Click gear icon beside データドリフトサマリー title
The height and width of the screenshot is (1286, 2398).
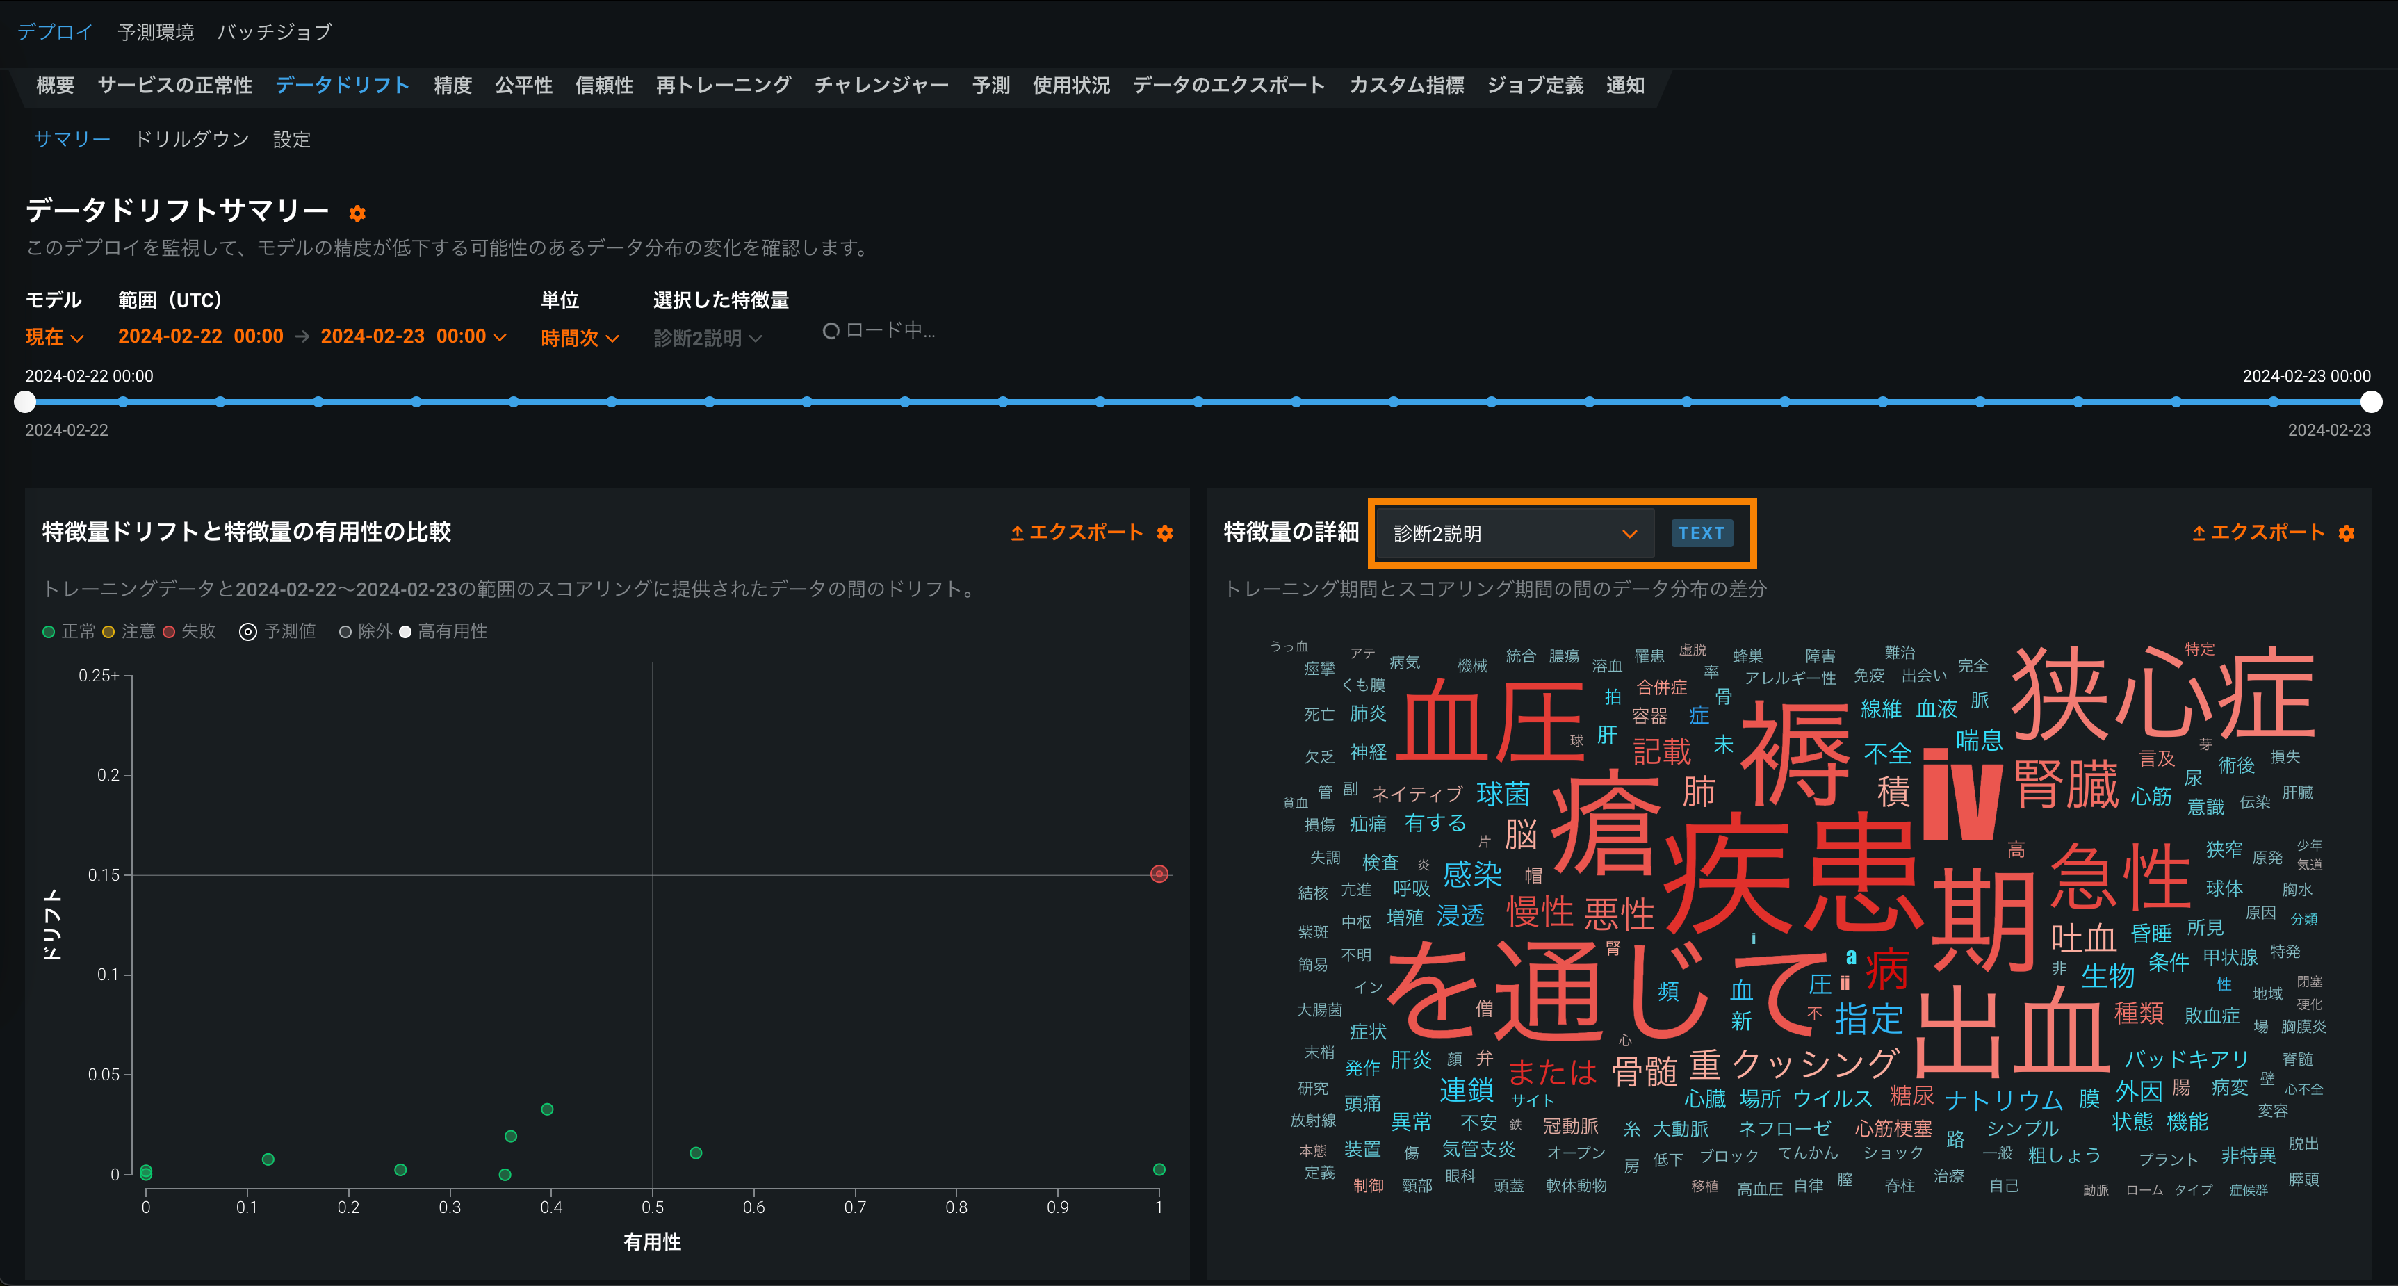click(x=357, y=213)
